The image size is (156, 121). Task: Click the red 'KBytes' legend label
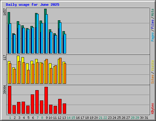pos(152,109)
